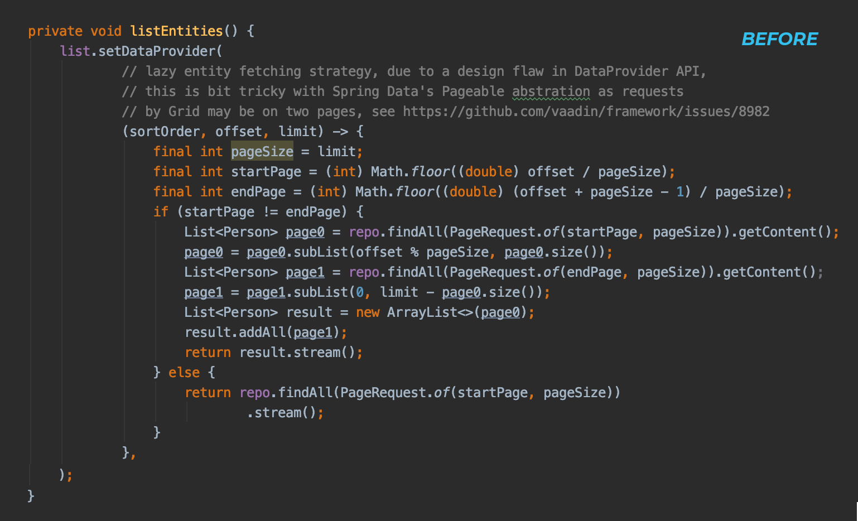Viewport: 858px width, 521px height.
Task: Click the if keyword before startPage != endPage
Action: click(161, 212)
